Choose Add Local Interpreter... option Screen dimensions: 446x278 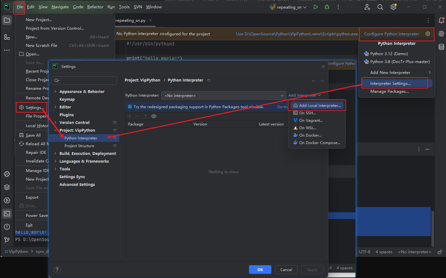tap(318, 106)
